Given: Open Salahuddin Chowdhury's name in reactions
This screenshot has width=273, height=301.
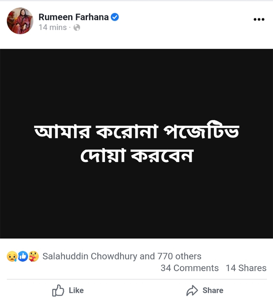Looking at the screenshot, I should [90, 256].
